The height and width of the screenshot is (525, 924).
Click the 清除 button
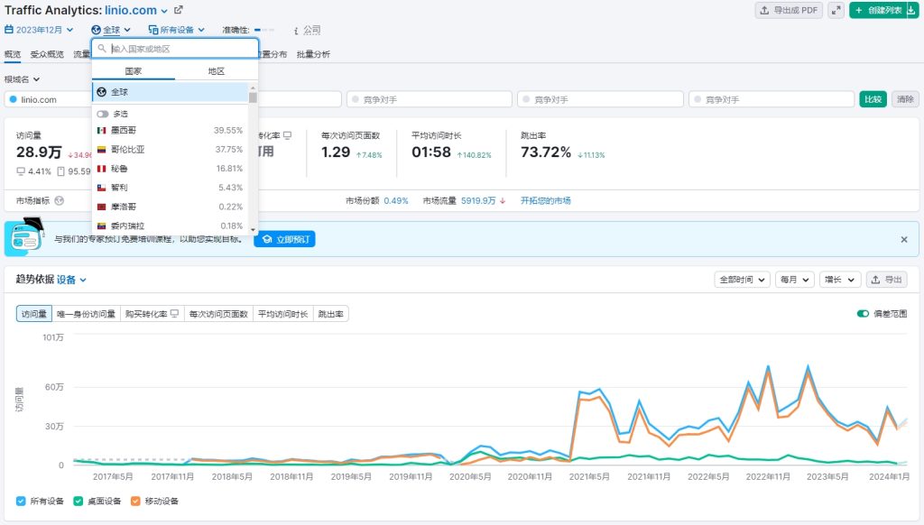click(x=905, y=99)
